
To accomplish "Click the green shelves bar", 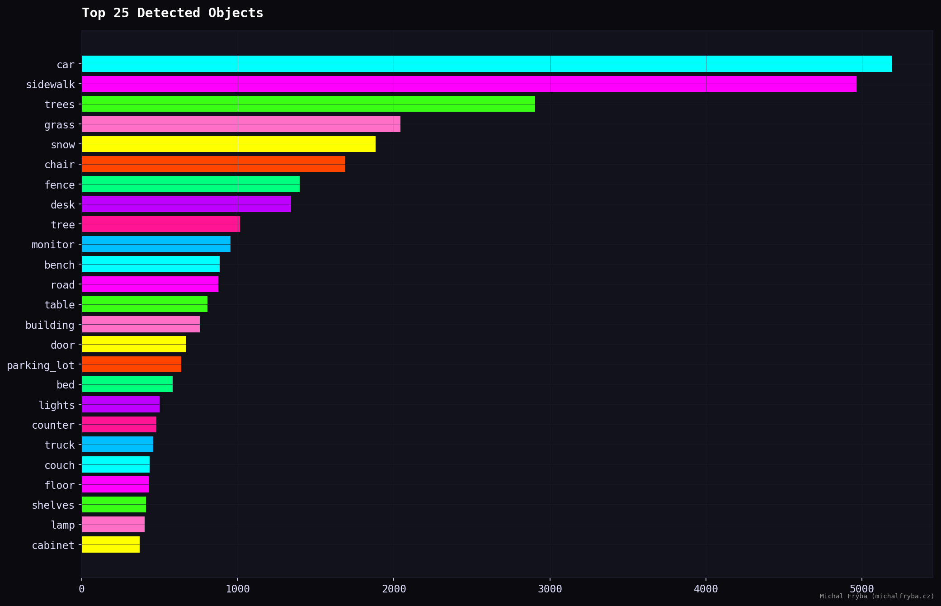I will click(x=114, y=505).
